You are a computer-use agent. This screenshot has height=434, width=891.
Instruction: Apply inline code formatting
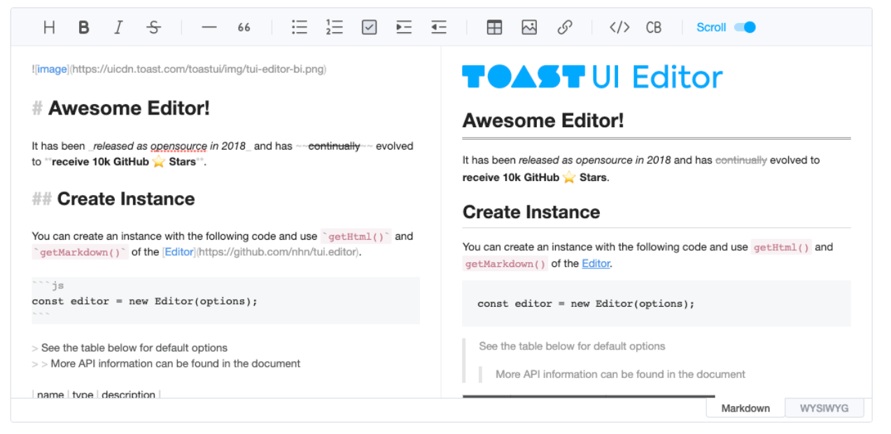tap(619, 27)
